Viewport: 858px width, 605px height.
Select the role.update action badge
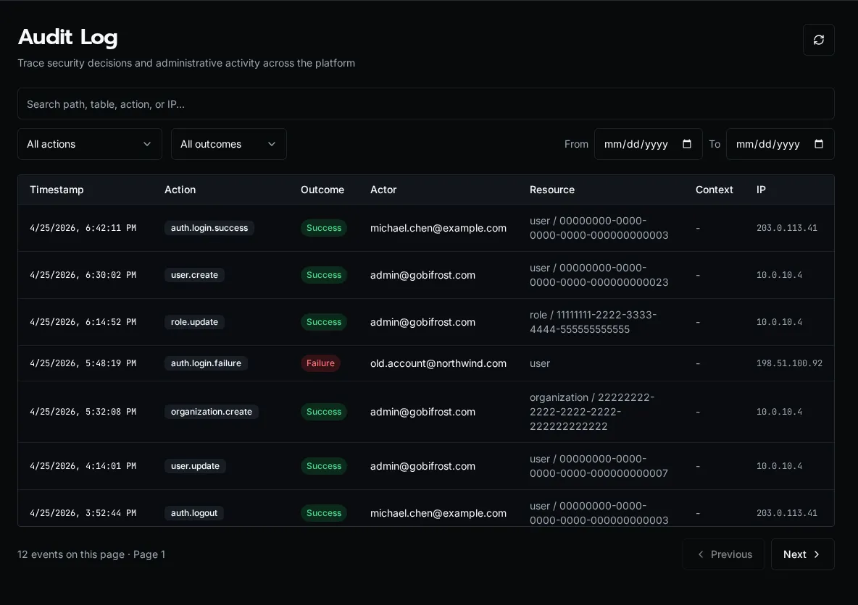click(x=194, y=322)
